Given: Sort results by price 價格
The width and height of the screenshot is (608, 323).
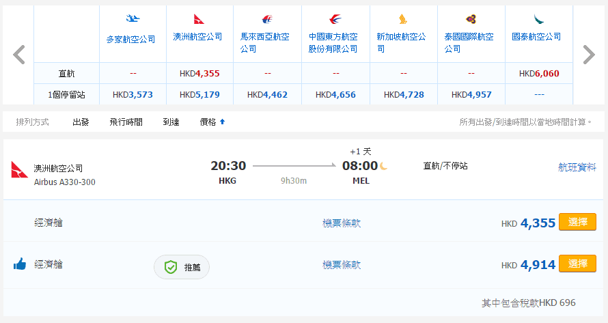Looking at the screenshot, I should 212,122.
